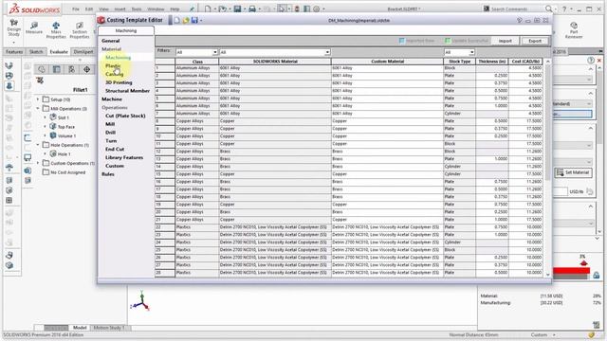Click the New document icon in SOLIDWORKS toolbar
This screenshot has width=607, height=341.
[x=208, y=9]
